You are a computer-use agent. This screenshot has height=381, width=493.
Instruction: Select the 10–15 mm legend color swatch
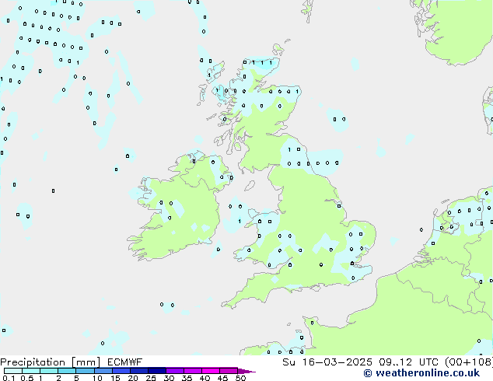(x=103, y=371)
